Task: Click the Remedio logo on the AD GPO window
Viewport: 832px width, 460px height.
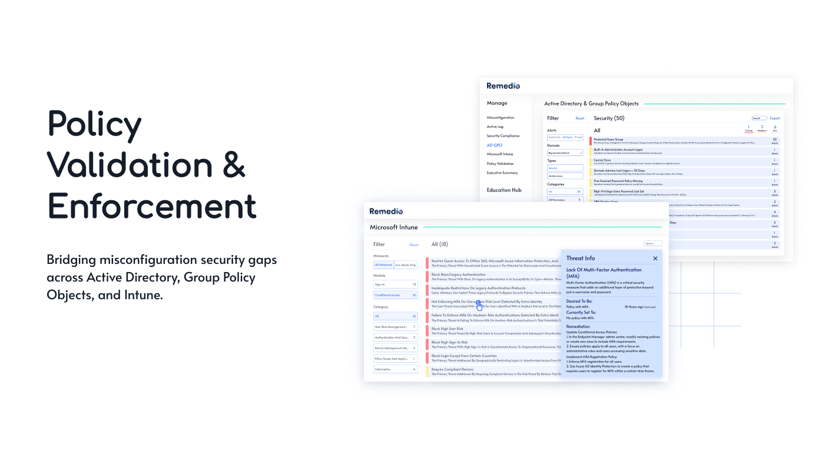Action: point(503,85)
